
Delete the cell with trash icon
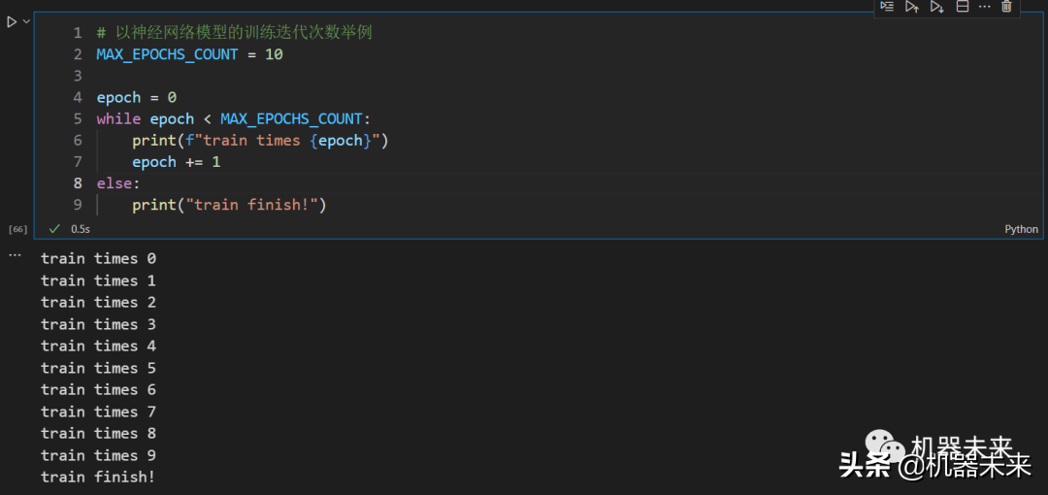click(1007, 7)
